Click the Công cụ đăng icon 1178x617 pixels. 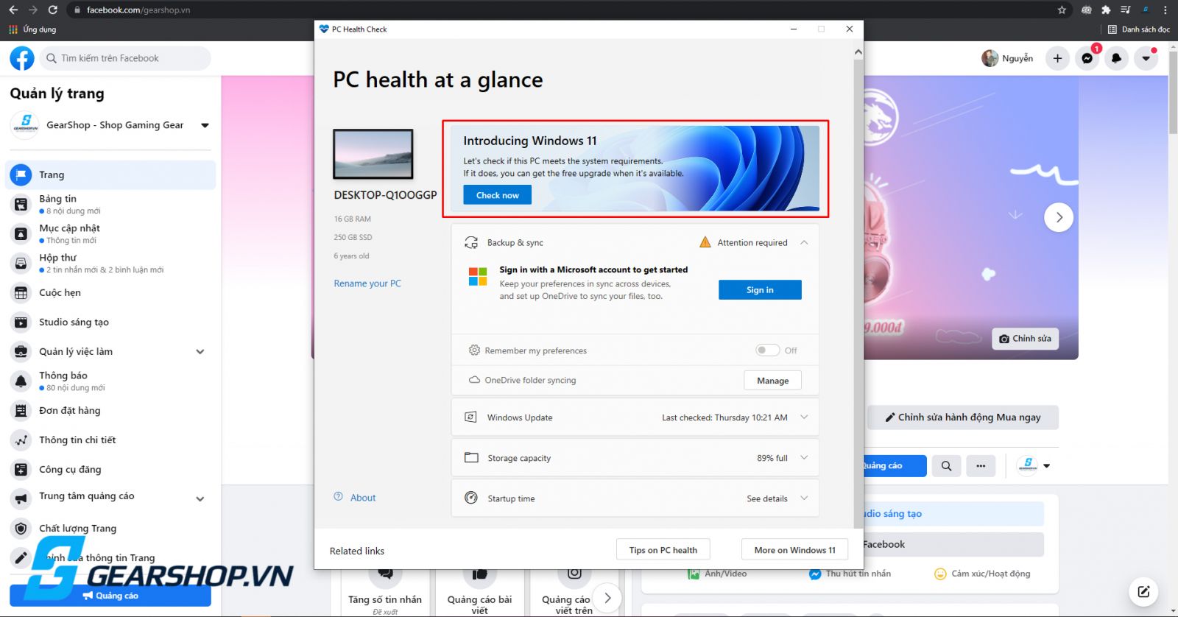[x=21, y=469]
